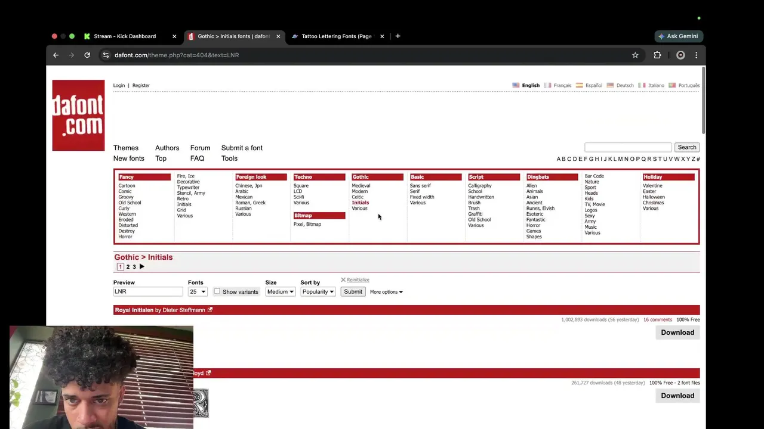Open the Techno category header
Screen dimensions: 764x429
click(x=319, y=177)
